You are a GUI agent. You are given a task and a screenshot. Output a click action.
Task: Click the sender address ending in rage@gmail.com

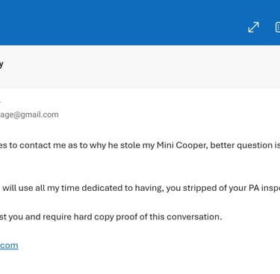[29, 115]
